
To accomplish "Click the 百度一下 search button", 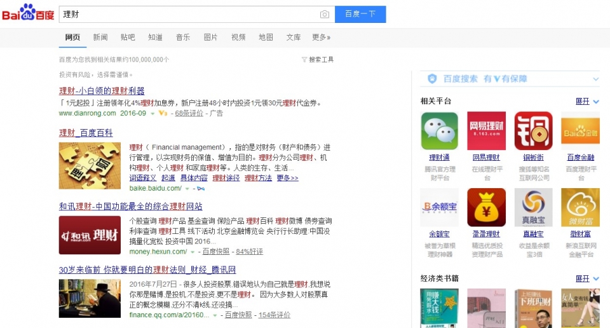I will point(360,14).
